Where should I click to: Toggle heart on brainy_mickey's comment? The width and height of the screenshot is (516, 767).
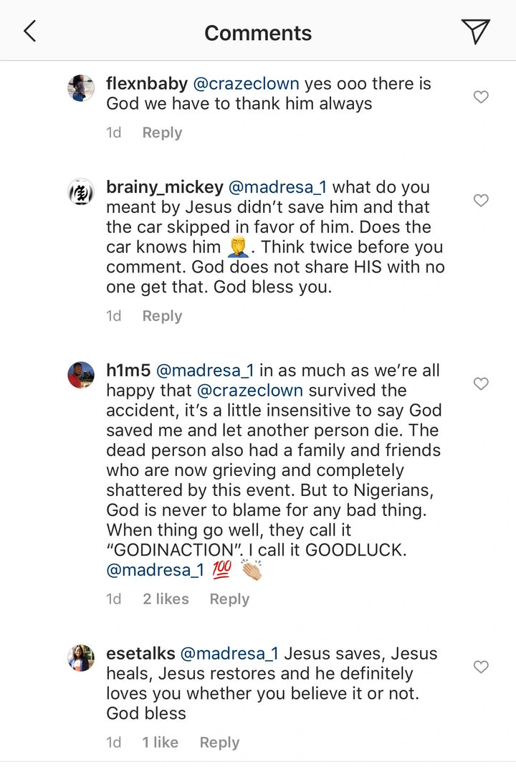click(482, 201)
